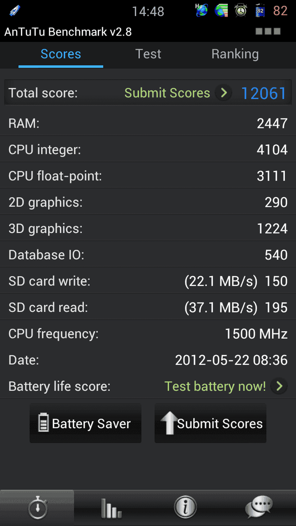Image resolution: width=296 pixels, height=526 pixels.
Task: Select the Scores tab
Action: coord(61,54)
